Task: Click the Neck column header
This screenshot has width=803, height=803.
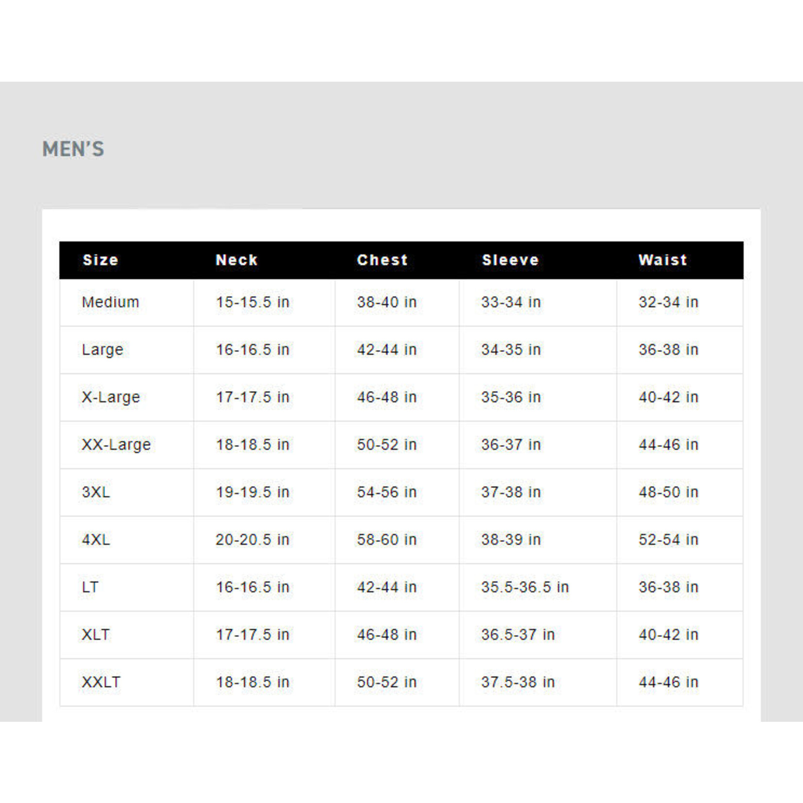Action: click(236, 260)
